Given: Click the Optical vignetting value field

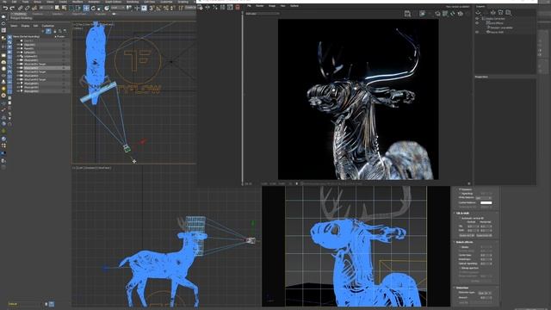Looking at the screenshot, I should tap(486, 263).
